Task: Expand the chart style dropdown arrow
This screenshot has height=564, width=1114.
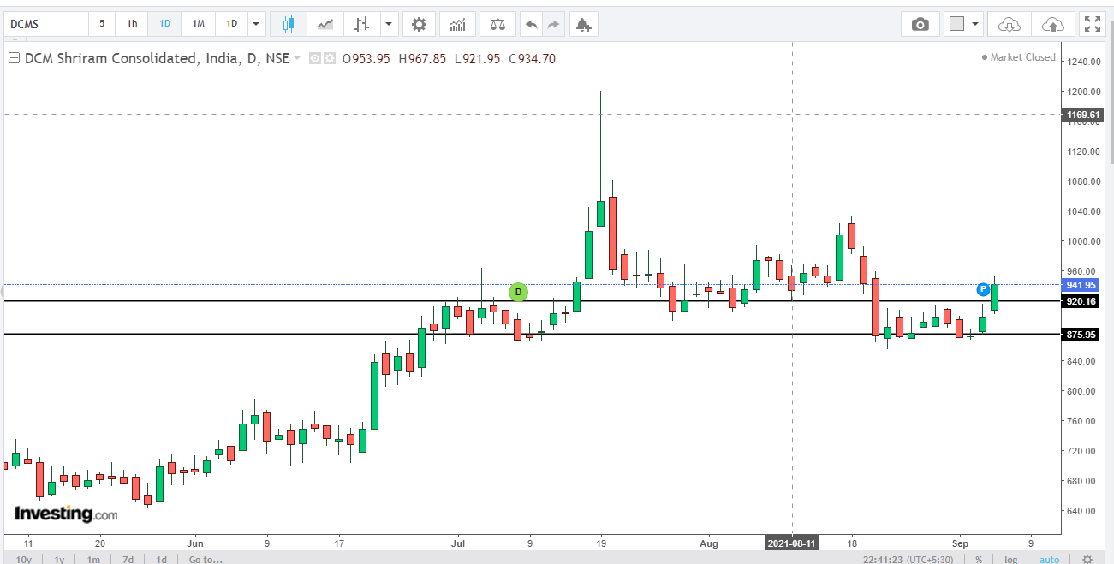Action: [390, 24]
